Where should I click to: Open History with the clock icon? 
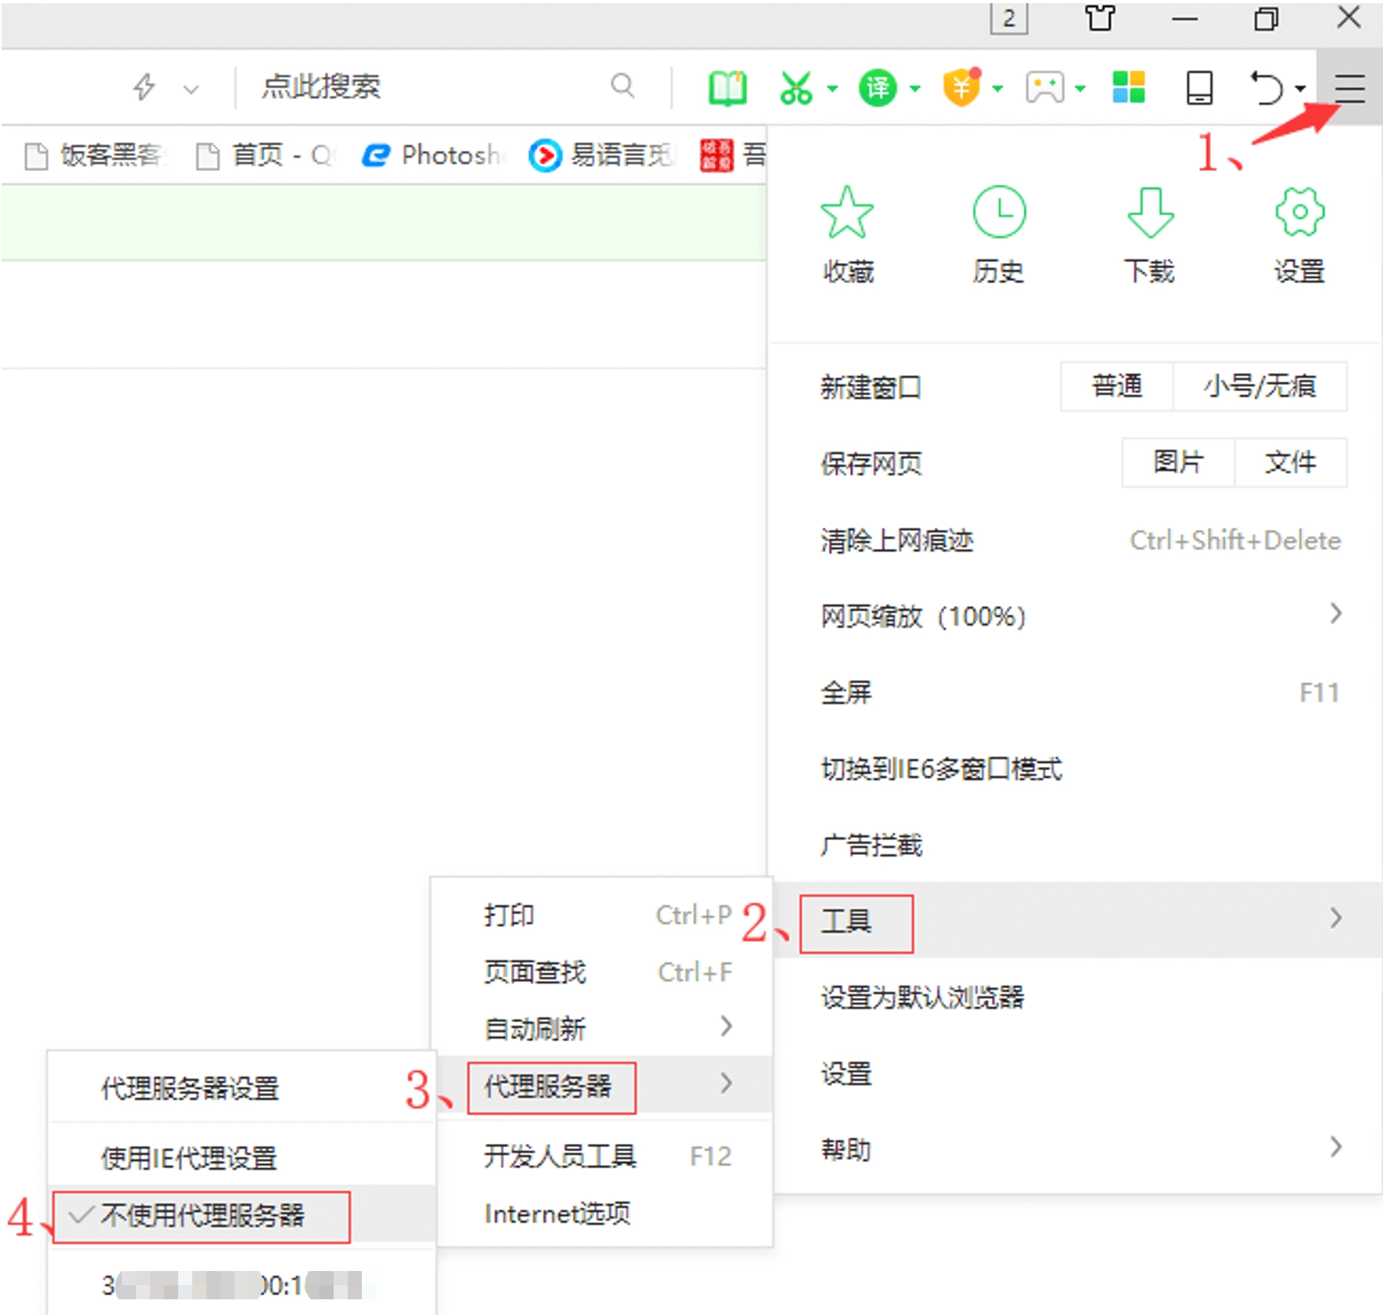(998, 213)
